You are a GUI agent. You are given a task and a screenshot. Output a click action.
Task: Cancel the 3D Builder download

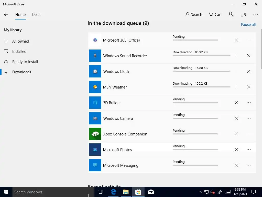tap(236, 103)
